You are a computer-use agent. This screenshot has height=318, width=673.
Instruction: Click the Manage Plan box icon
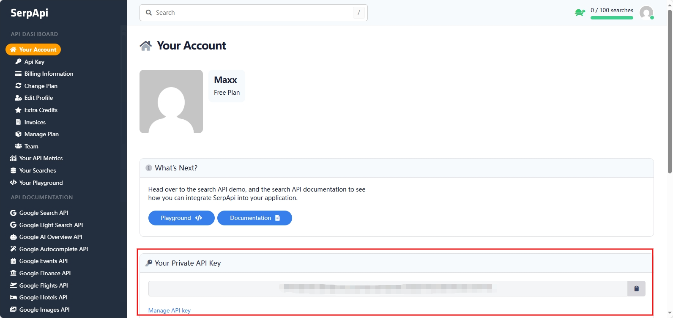(18, 134)
